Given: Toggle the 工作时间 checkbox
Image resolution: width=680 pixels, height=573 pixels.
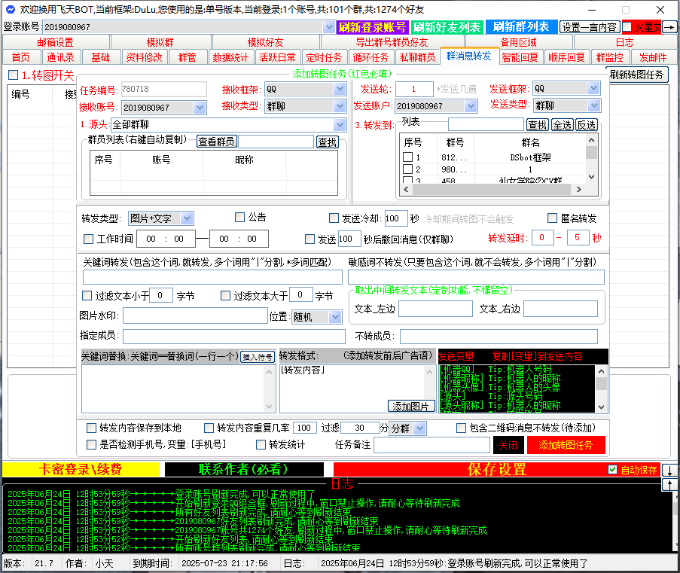Looking at the screenshot, I should point(88,239).
